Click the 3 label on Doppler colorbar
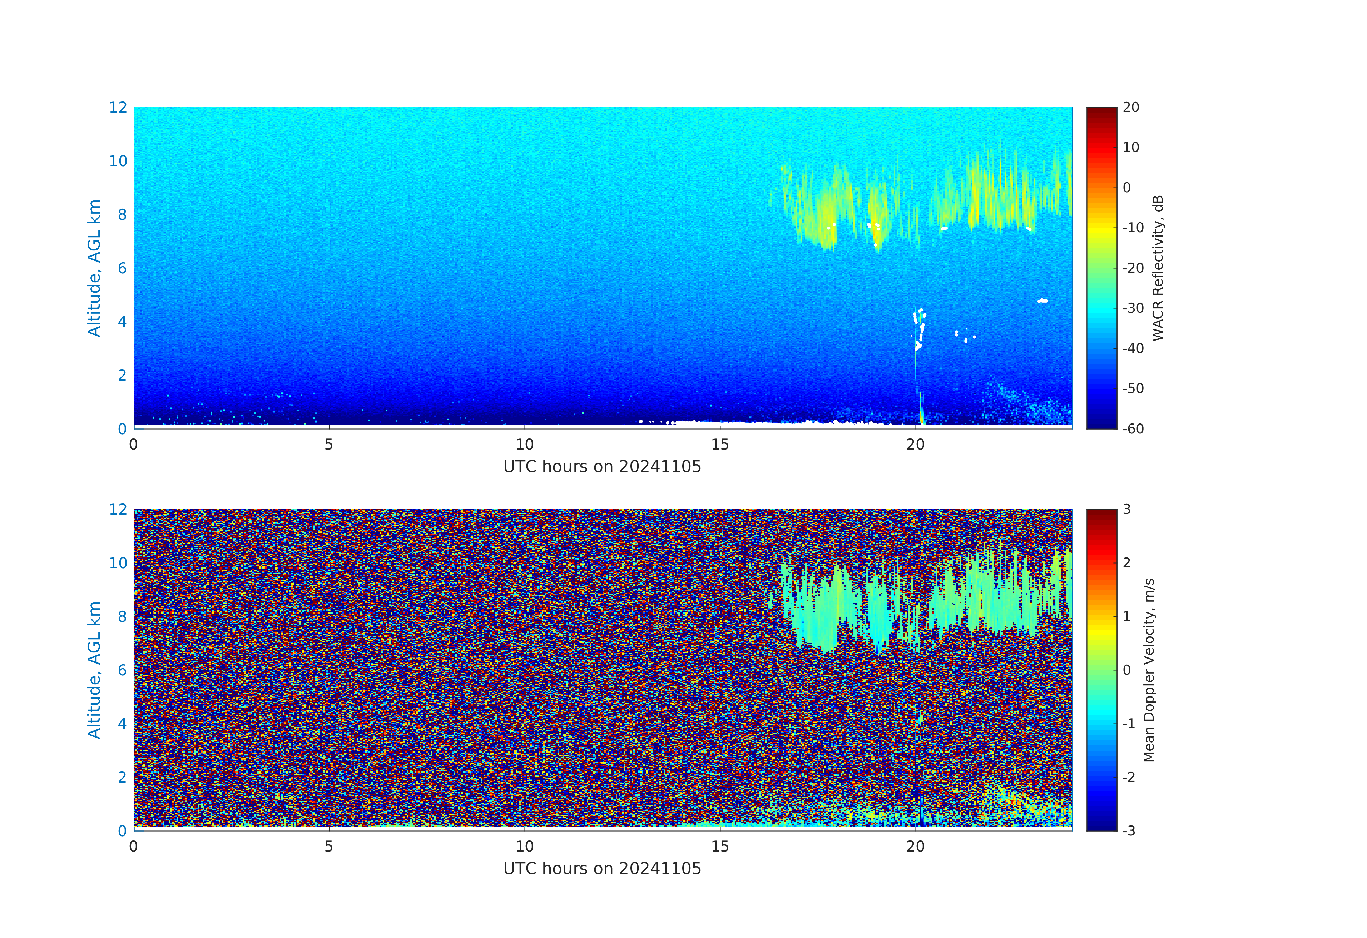Image resolution: width=1367 pixels, height=938 pixels. [1126, 509]
